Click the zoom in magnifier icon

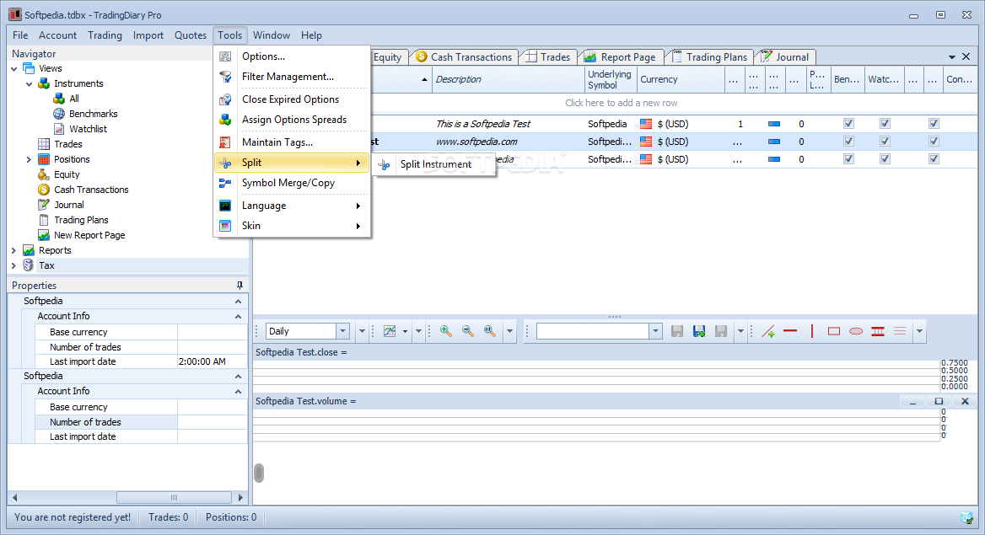click(x=446, y=331)
